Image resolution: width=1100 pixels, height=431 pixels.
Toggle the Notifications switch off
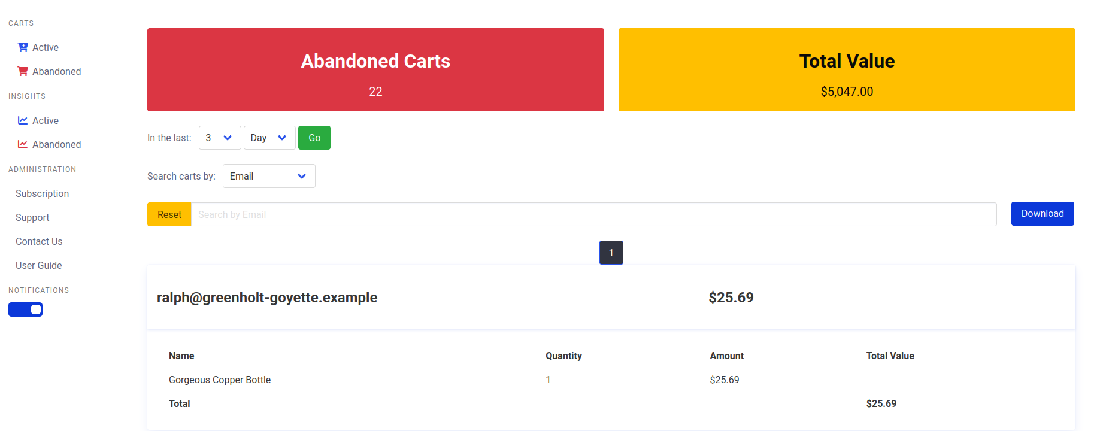point(25,309)
